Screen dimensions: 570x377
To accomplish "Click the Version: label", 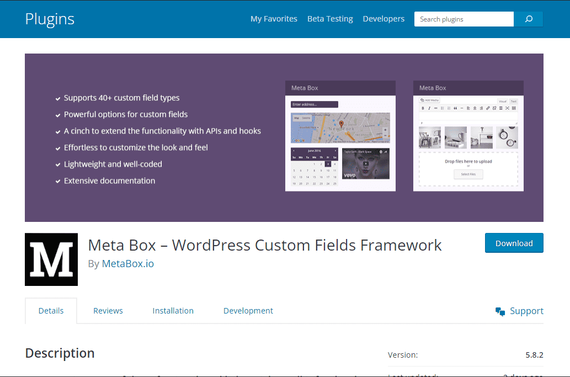I will tap(403, 355).
